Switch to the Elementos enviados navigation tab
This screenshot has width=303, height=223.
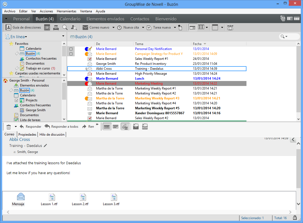[x=105, y=19]
